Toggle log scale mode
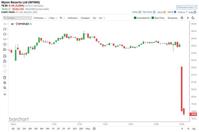 pyautogui.click(x=194, y=129)
